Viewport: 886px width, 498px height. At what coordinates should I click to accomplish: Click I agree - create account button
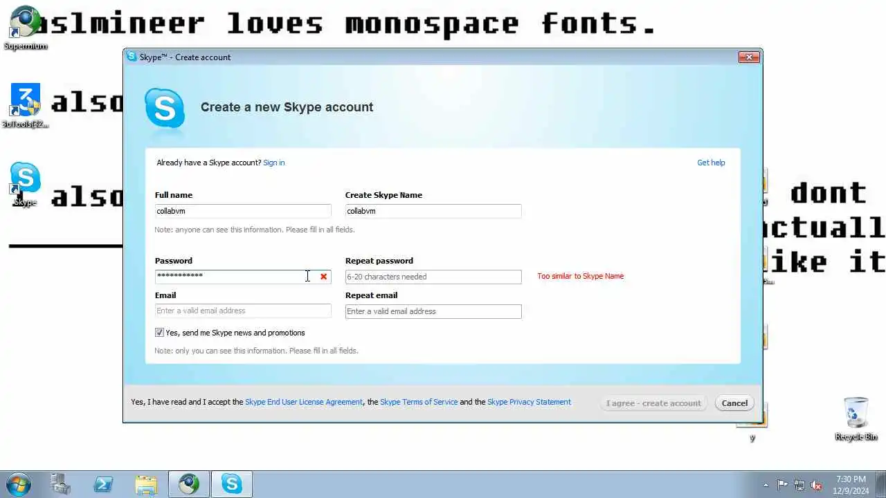click(x=653, y=403)
